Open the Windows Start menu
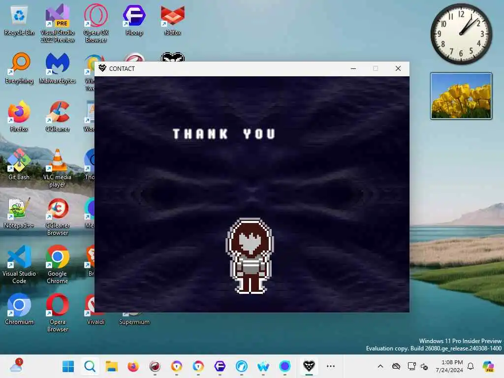This screenshot has height=378, width=504. click(68, 366)
